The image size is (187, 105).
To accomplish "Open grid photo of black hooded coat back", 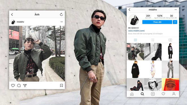I will pyautogui.click(x=135, y=69).
